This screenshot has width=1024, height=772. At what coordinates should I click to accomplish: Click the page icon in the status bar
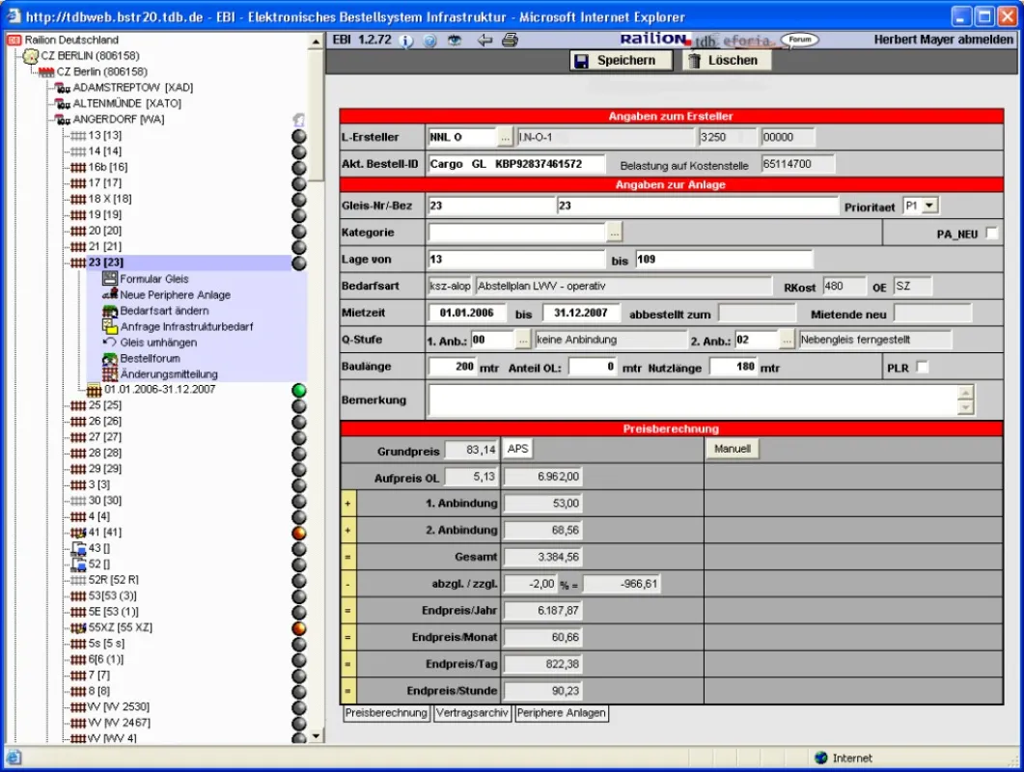pyautogui.click(x=14, y=758)
